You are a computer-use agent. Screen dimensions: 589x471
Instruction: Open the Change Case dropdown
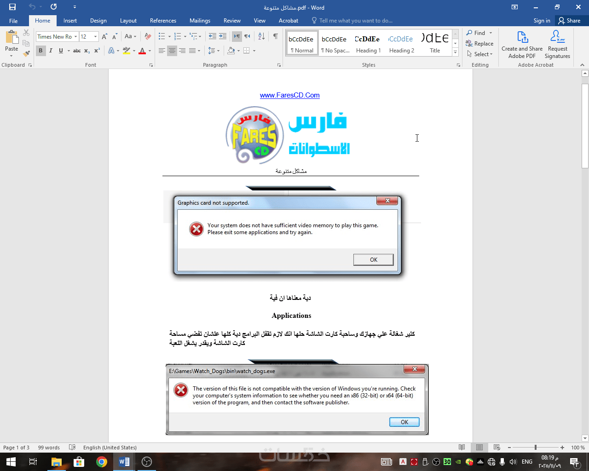(131, 36)
